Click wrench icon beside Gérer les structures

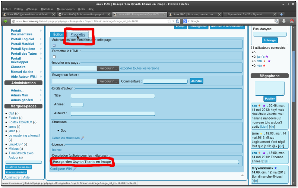pyautogui.click(x=82, y=138)
